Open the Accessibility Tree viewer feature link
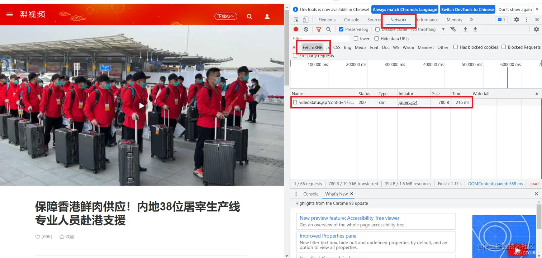542x258 pixels. tap(350, 218)
